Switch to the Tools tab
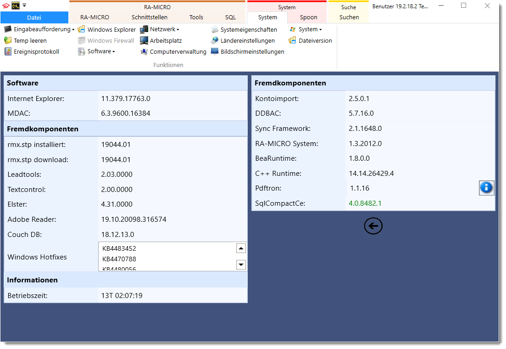The width and height of the screenshot is (506, 349). pos(196,17)
